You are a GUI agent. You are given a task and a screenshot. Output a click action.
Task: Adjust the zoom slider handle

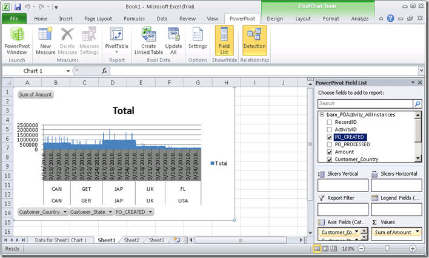coord(387,248)
